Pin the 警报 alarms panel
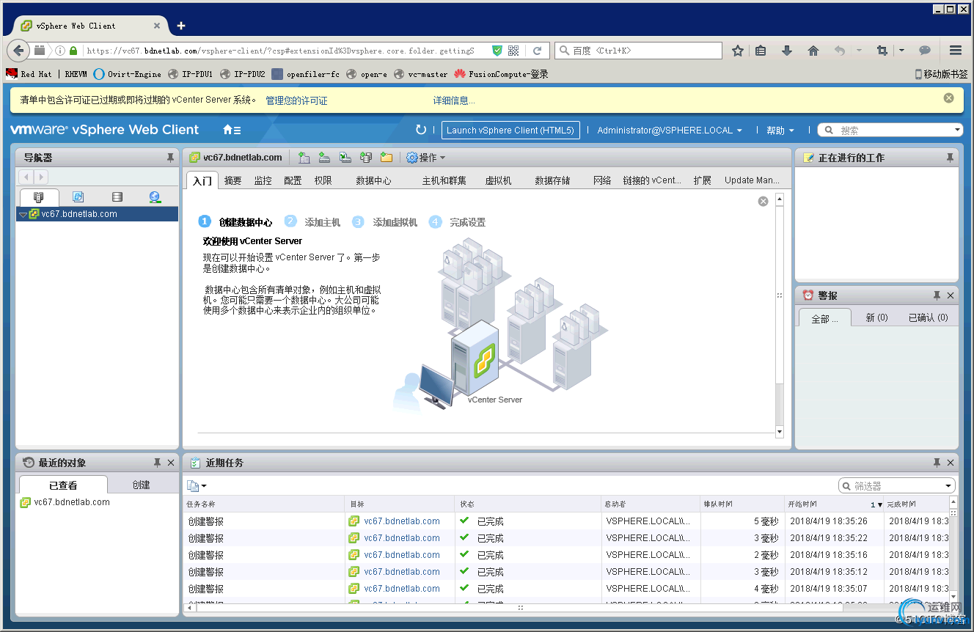Image resolution: width=974 pixels, height=632 pixels. pyautogui.click(x=936, y=295)
